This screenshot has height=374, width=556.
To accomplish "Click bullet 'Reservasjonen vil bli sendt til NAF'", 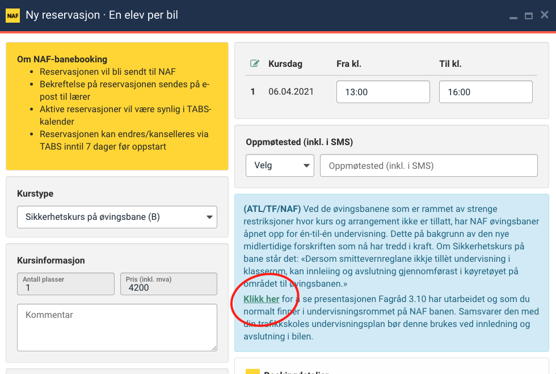I will pos(107,72).
